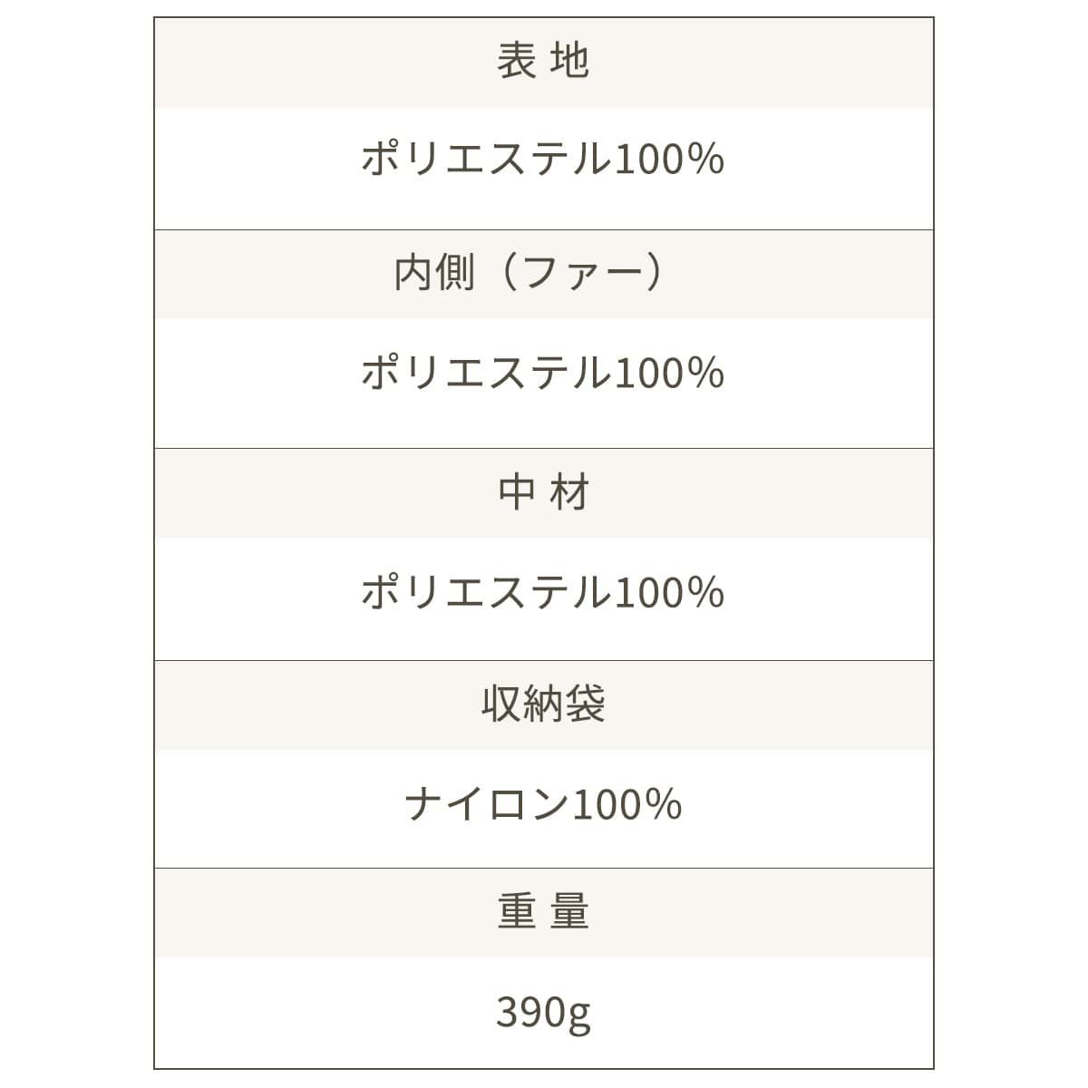Click 100% in the 内側（ファー） value
The width and height of the screenshot is (1088, 1088).
[x=669, y=374]
